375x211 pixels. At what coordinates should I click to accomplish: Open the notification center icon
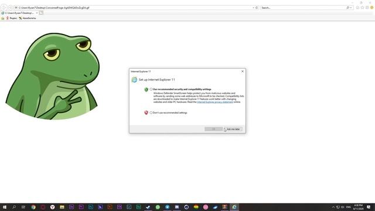point(369,207)
